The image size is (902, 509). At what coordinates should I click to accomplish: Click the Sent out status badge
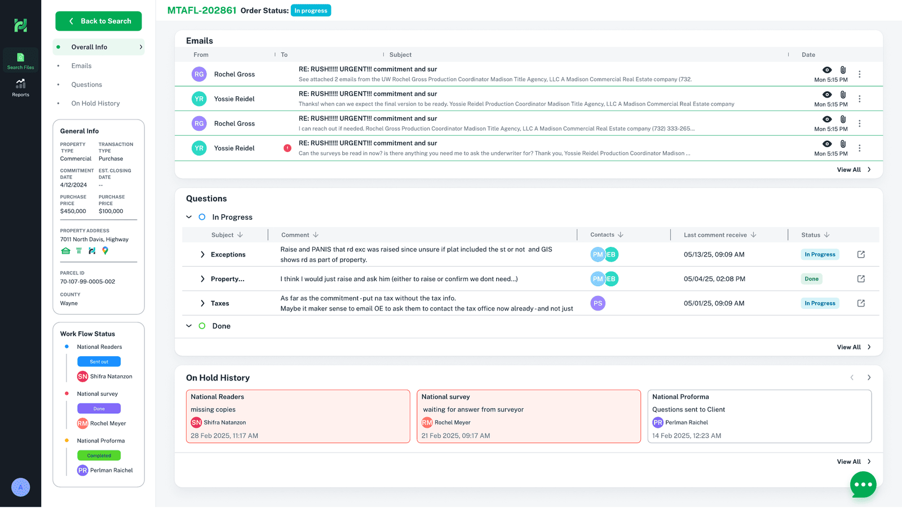(x=99, y=362)
